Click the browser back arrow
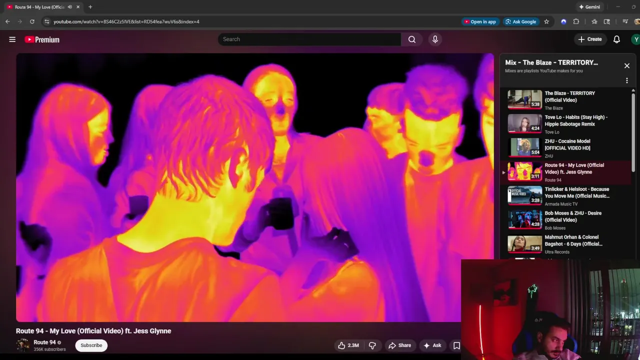The height and width of the screenshot is (360, 640). point(7,21)
